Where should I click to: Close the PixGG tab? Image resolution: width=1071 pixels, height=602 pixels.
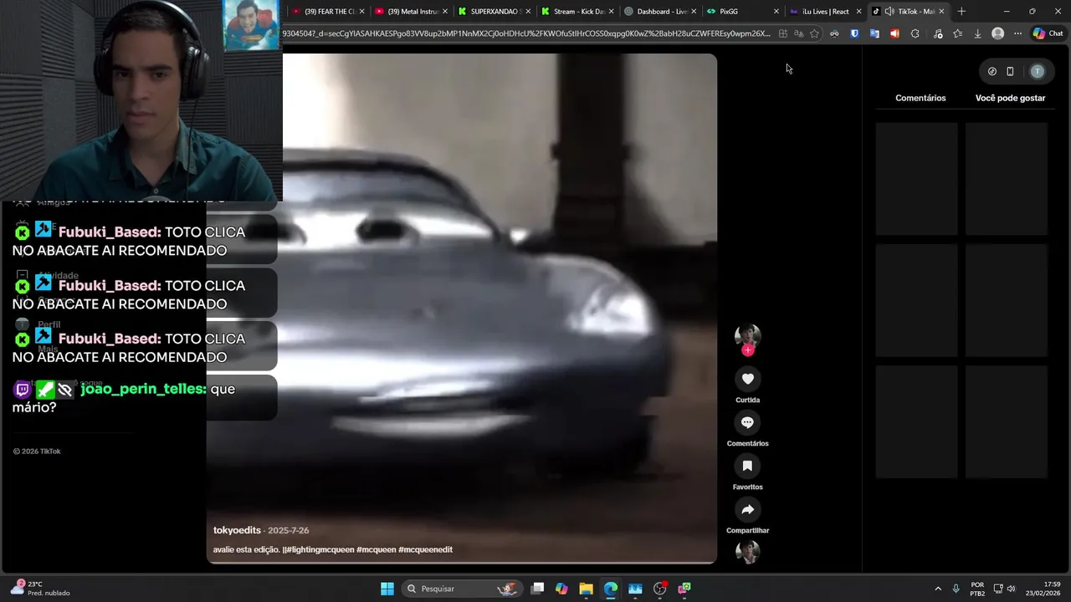776,12
